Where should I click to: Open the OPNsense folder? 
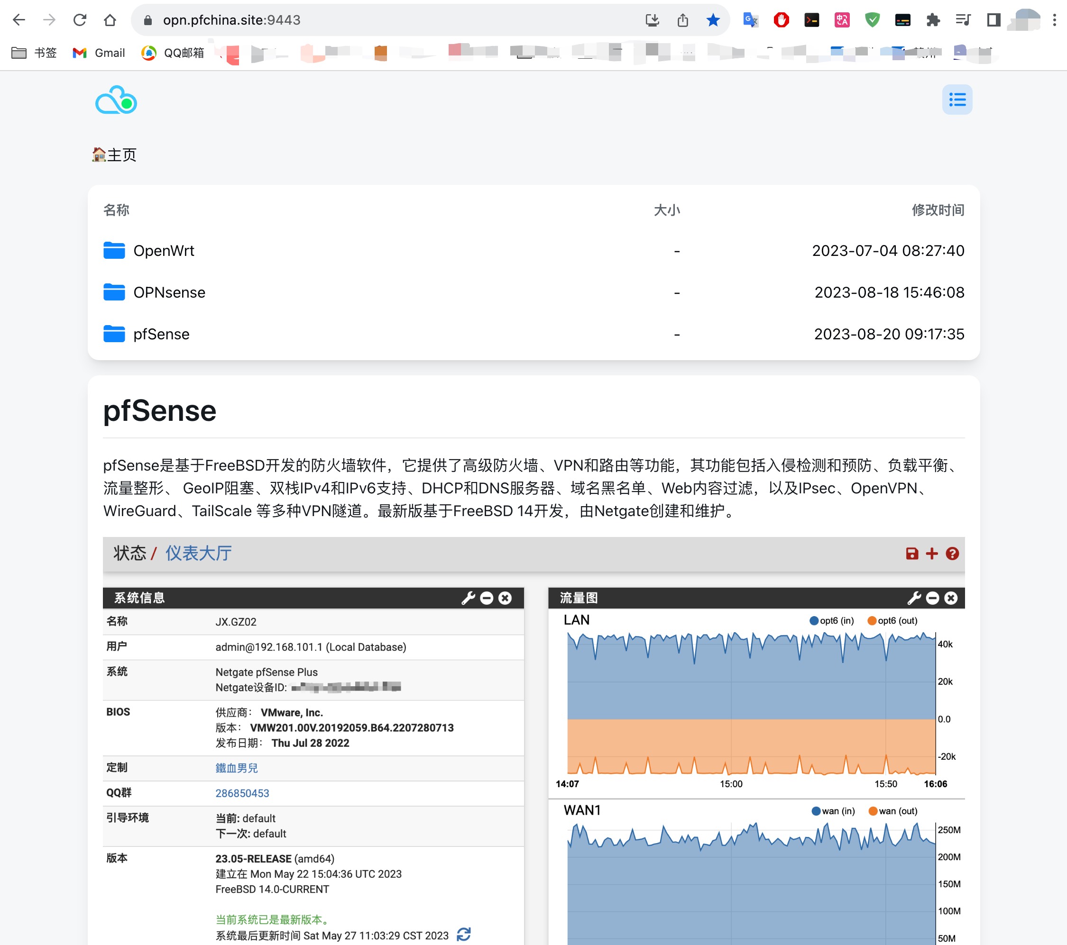[x=169, y=293]
